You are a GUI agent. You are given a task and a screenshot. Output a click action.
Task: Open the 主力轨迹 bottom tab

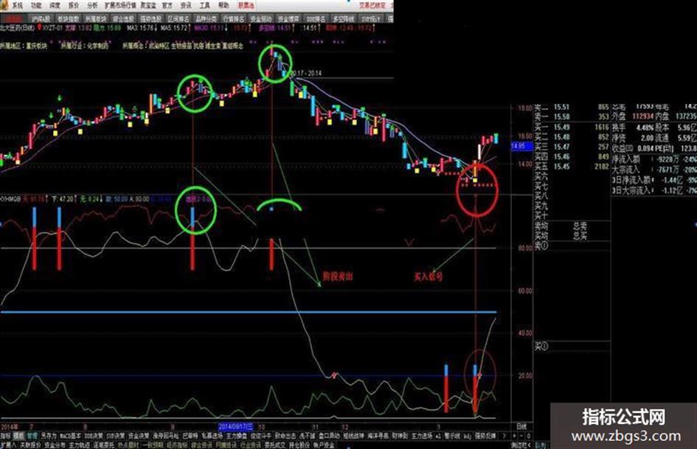coord(79,445)
